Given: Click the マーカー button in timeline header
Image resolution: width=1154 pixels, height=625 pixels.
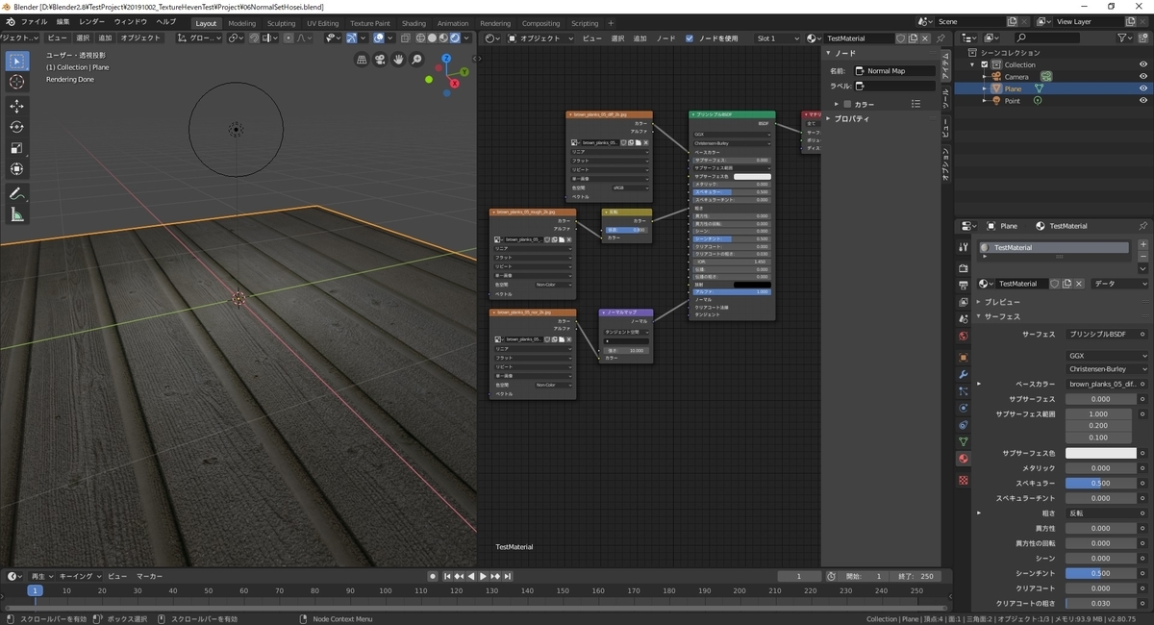Looking at the screenshot, I should (x=148, y=576).
